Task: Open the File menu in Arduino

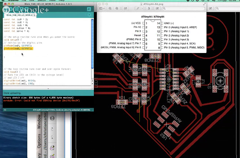Action: tap(24, 1)
